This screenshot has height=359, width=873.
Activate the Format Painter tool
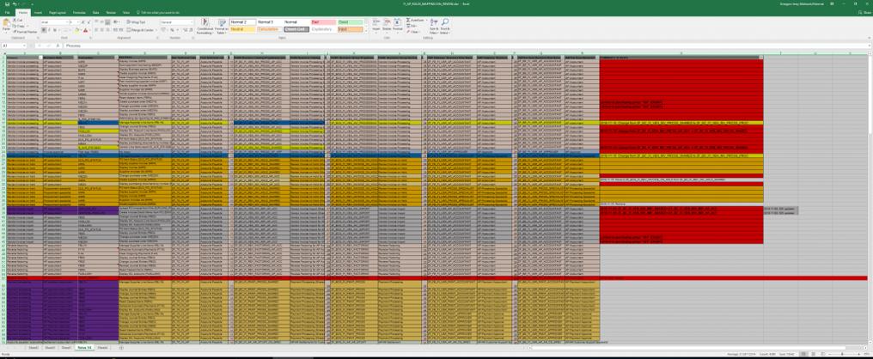click(x=25, y=32)
